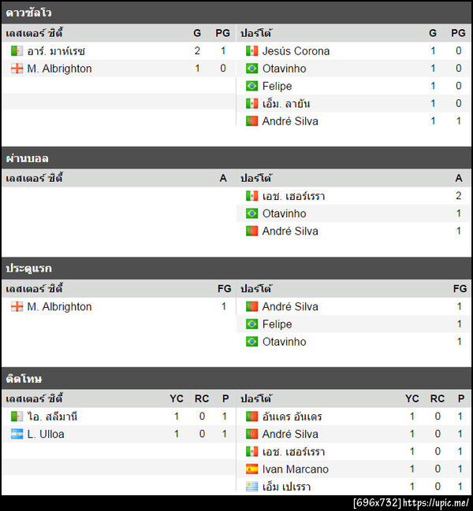Click the Algeria flag beside อาร์. มาห์เรซ

(17, 51)
